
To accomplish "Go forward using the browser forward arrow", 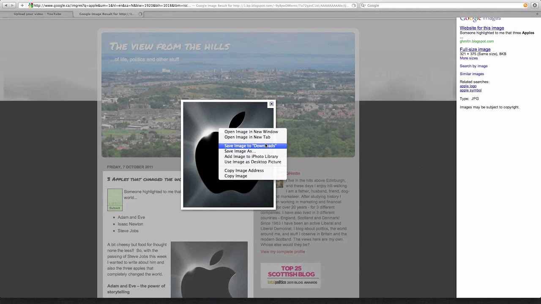I will coord(12,5).
